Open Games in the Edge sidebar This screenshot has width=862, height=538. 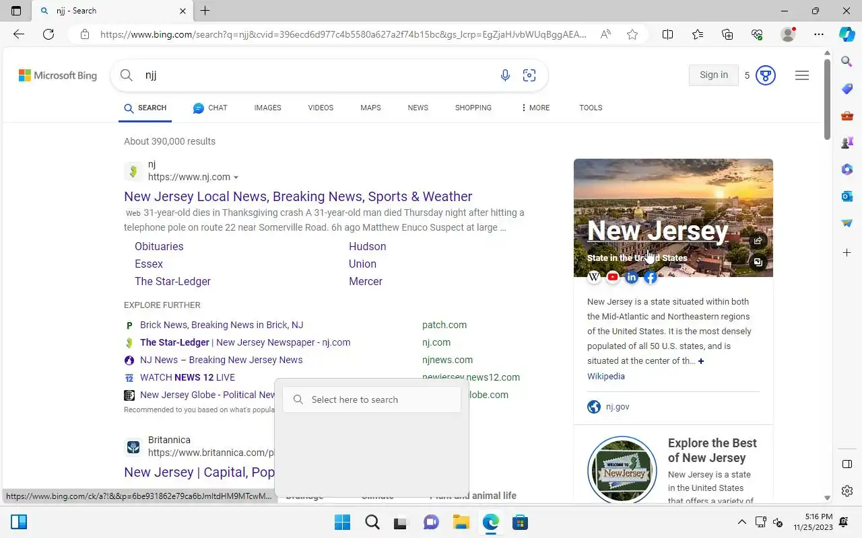point(847,143)
